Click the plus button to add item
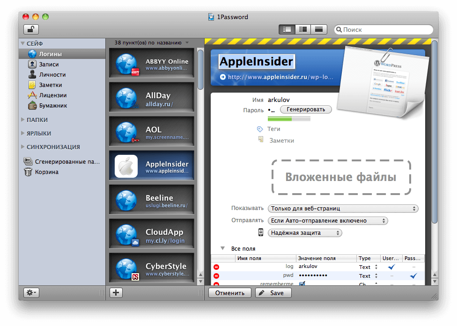 (116, 292)
